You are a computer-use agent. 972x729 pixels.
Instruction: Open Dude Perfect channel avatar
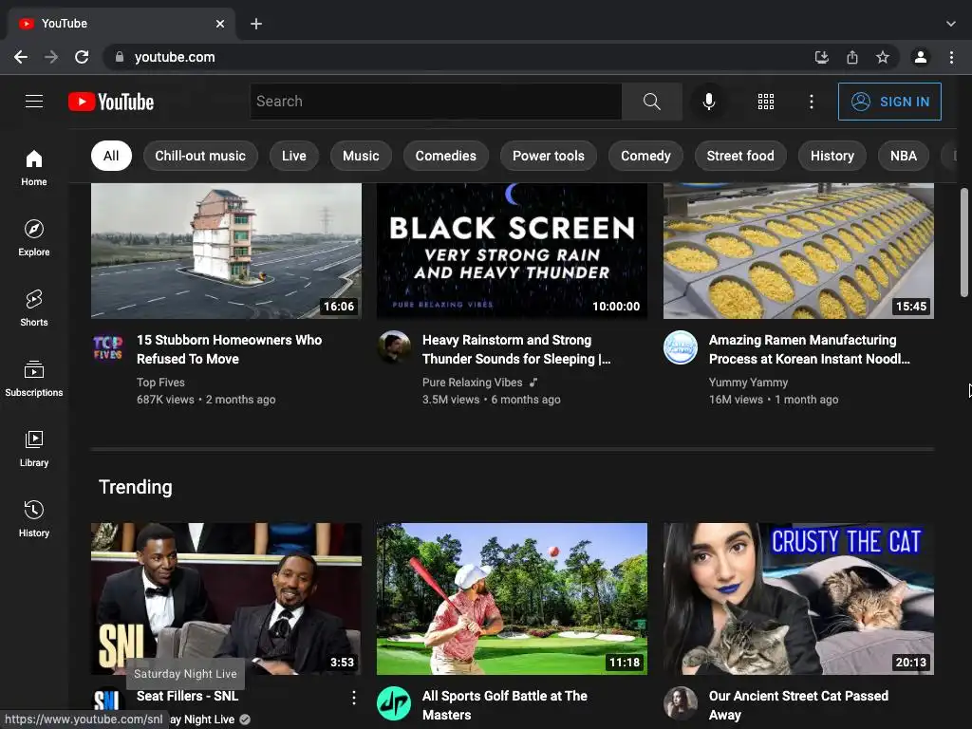tap(394, 703)
